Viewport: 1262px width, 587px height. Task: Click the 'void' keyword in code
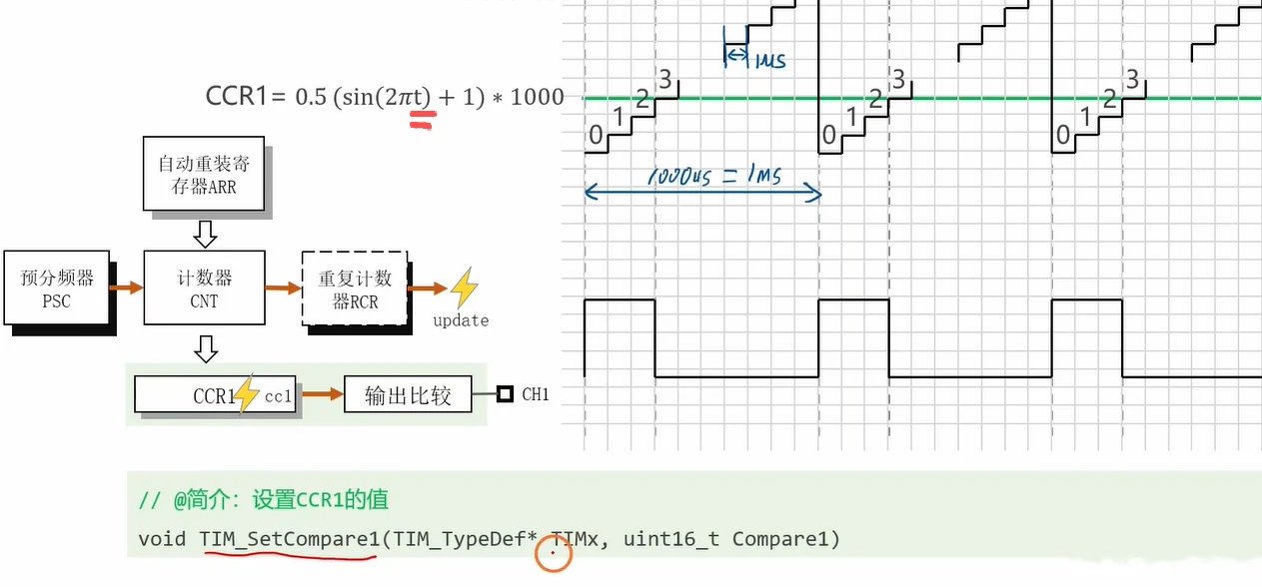tap(162, 539)
